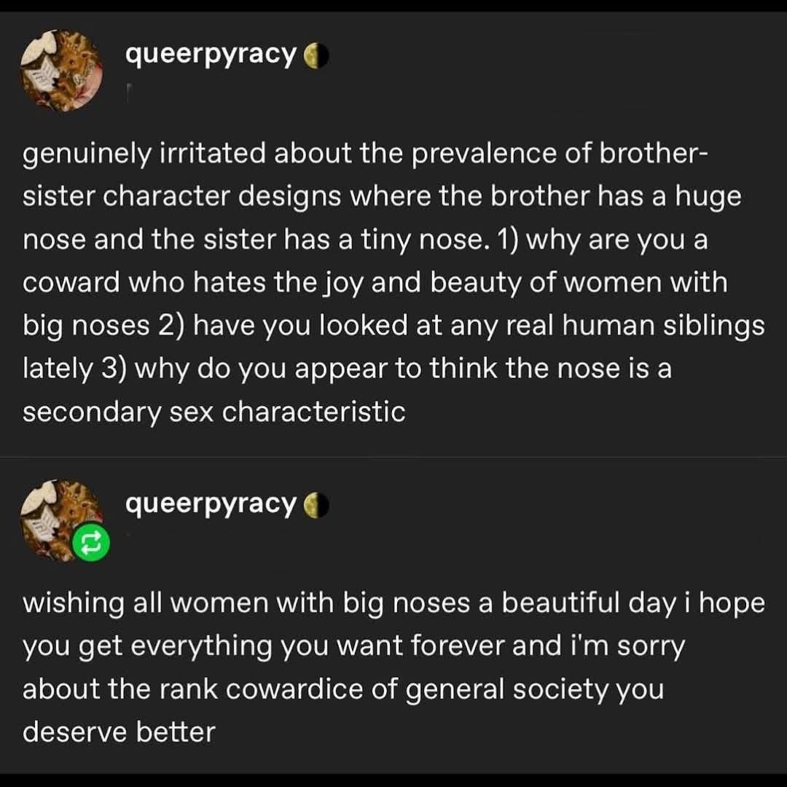
Task: Select the line starting 'about the rank cowardice'
Action: (x=342, y=689)
